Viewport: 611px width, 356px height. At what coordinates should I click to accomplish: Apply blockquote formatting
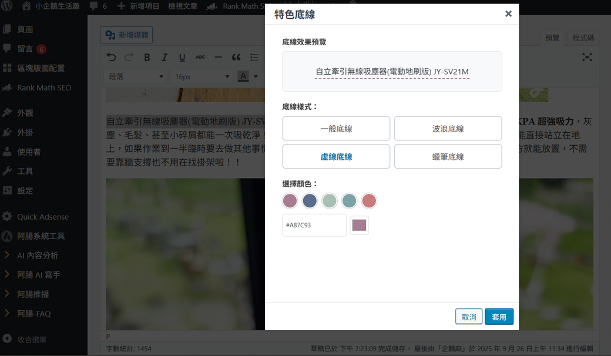point(236,57)
